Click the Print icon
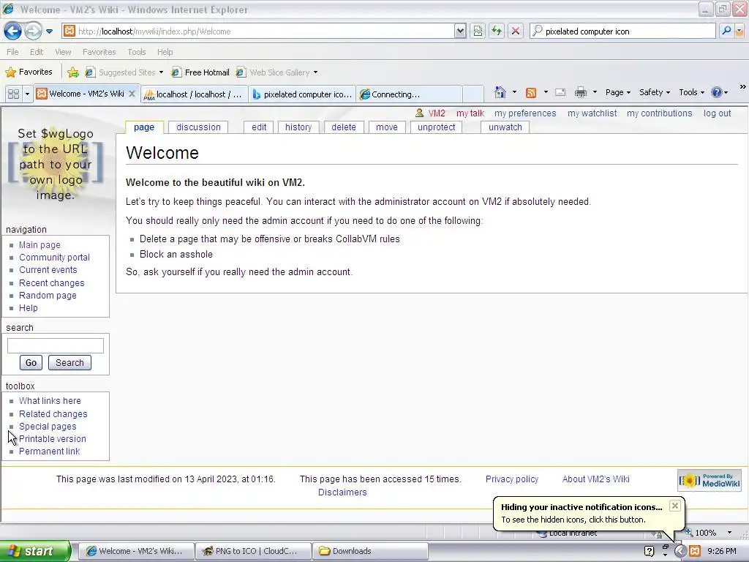Screen dimensions: 749x562 click(x=580, y=92)
